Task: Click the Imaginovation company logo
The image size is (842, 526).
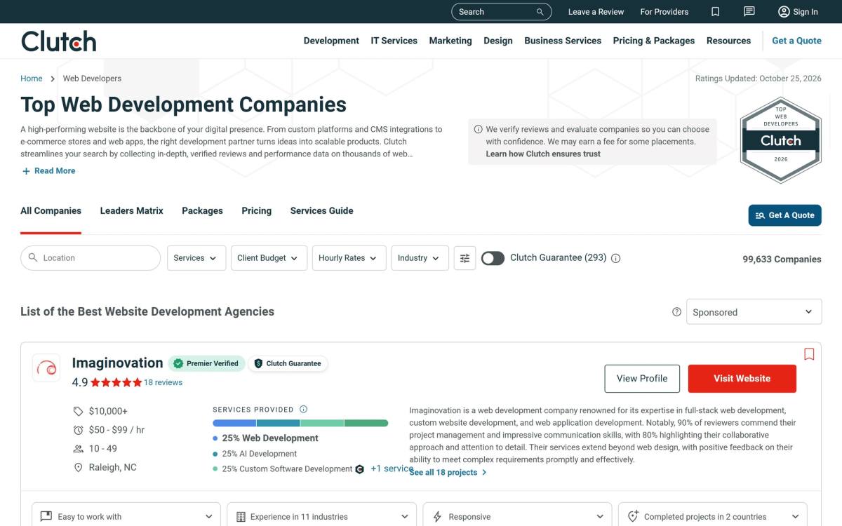Action: tap(46, 367)
